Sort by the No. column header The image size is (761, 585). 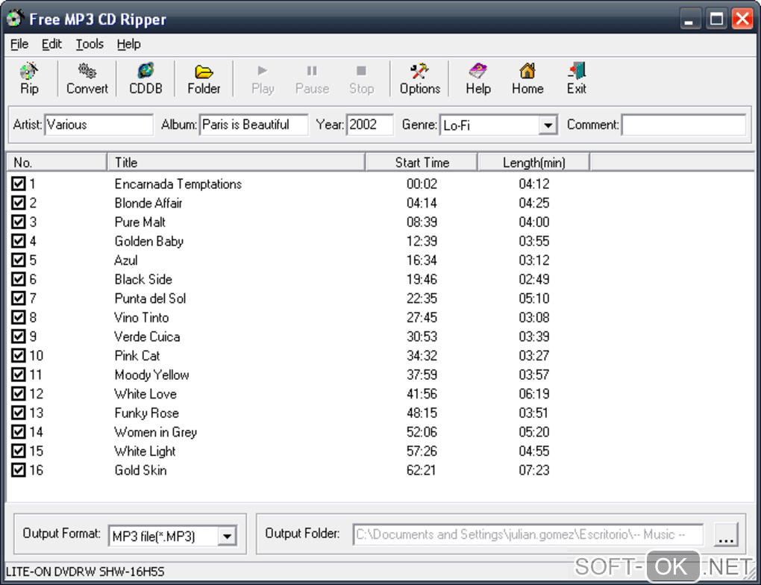tap(57, 162)
